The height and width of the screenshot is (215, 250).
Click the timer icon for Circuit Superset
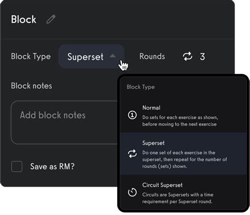(x=132, y=192)
